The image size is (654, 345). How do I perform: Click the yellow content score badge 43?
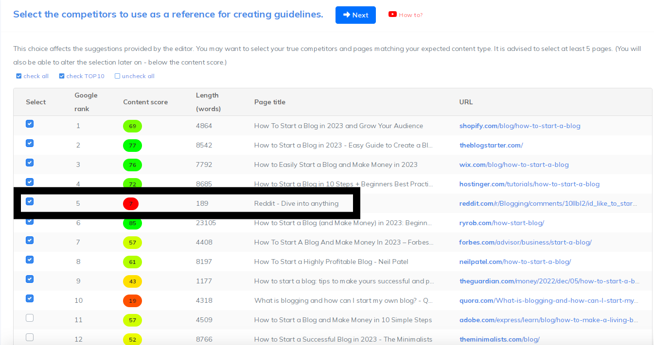click(x=132, y=281)
